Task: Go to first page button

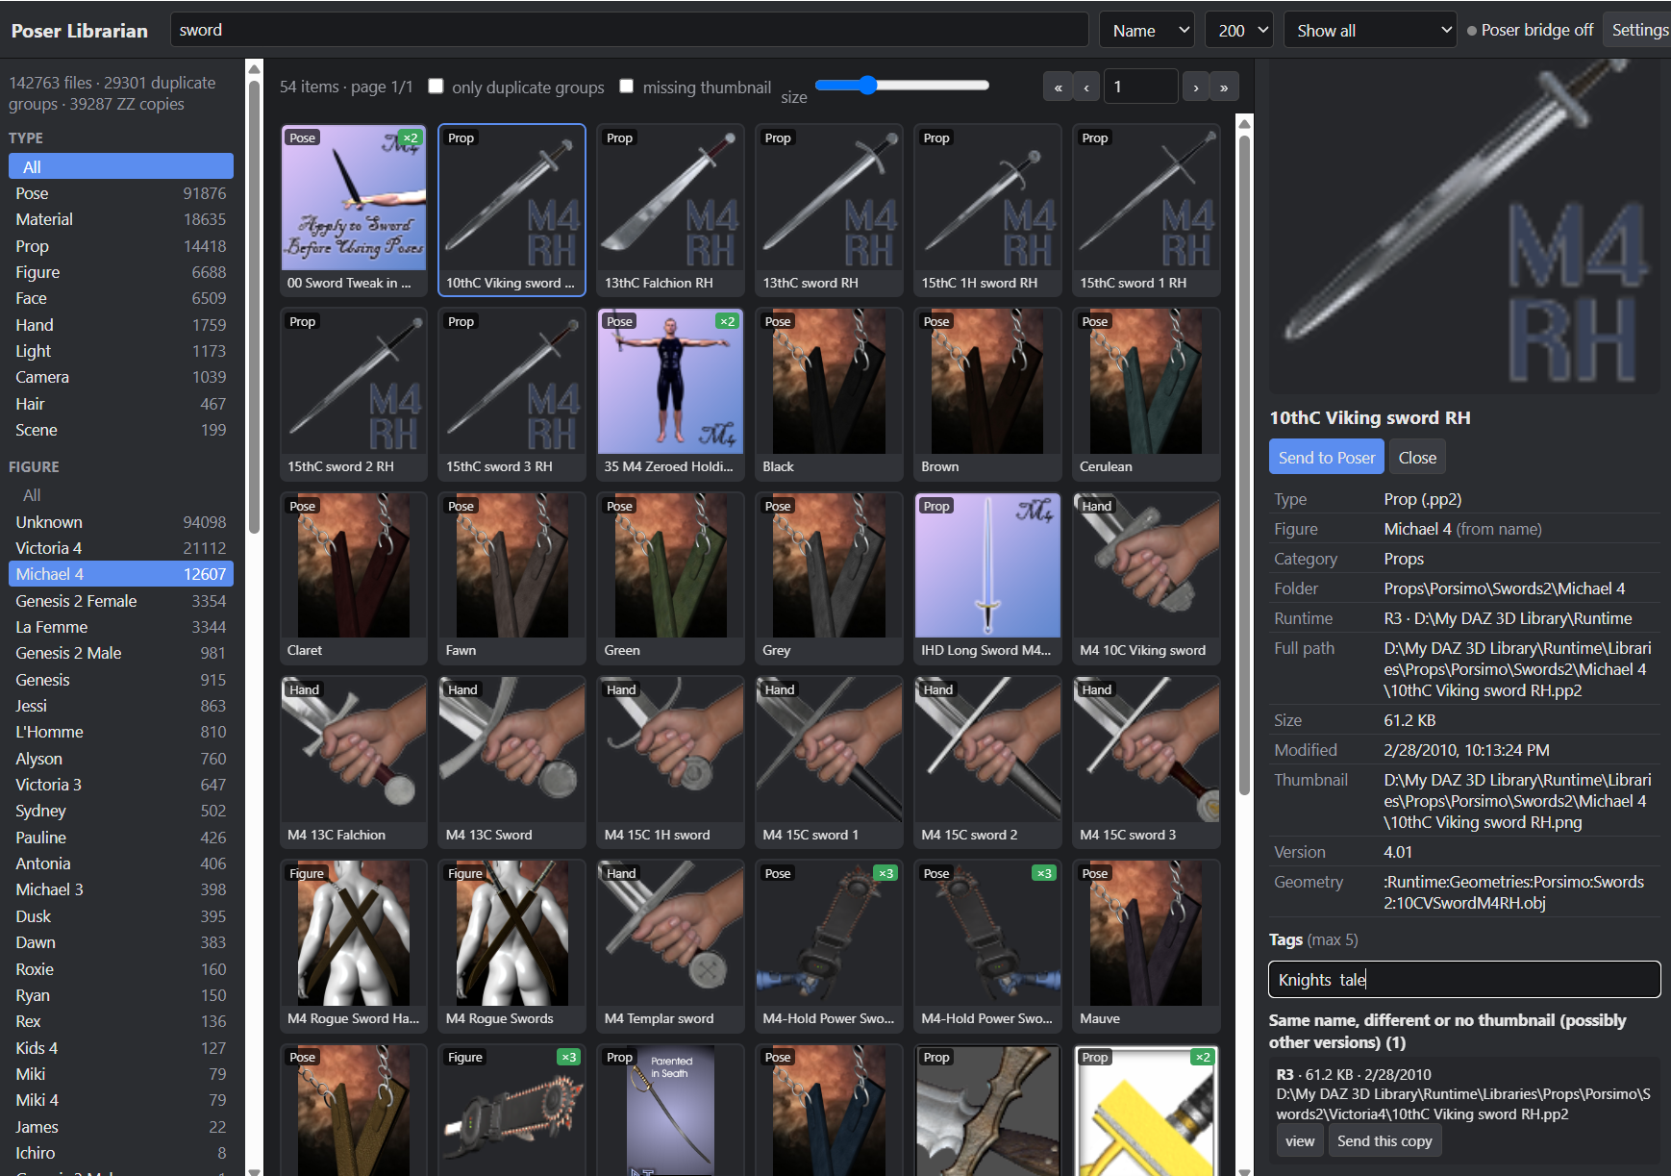Action: pos(1058,87)
